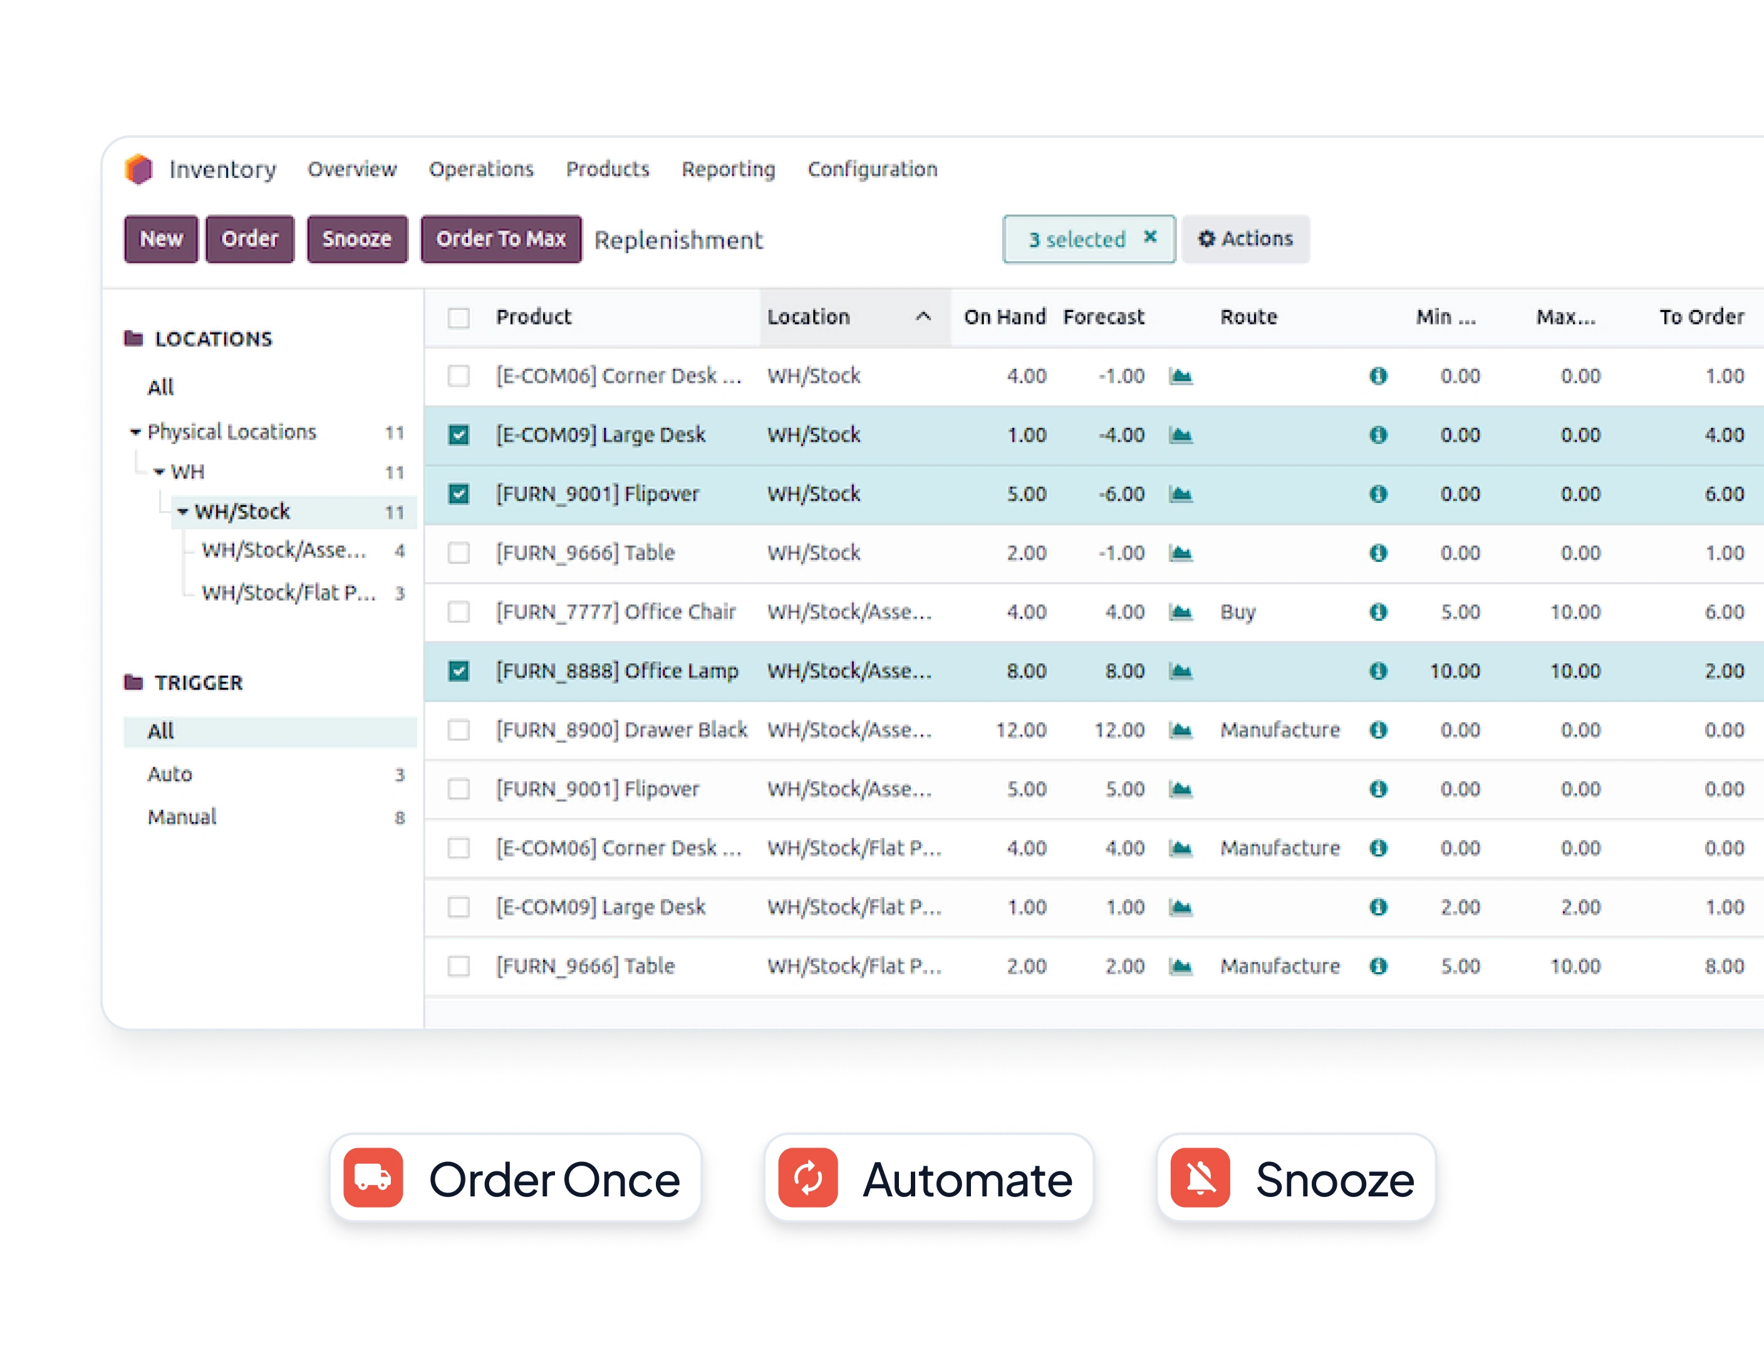1764x1353 pixels.
Task: Collapse the WH/Stock location node
Action: (183, 511)
